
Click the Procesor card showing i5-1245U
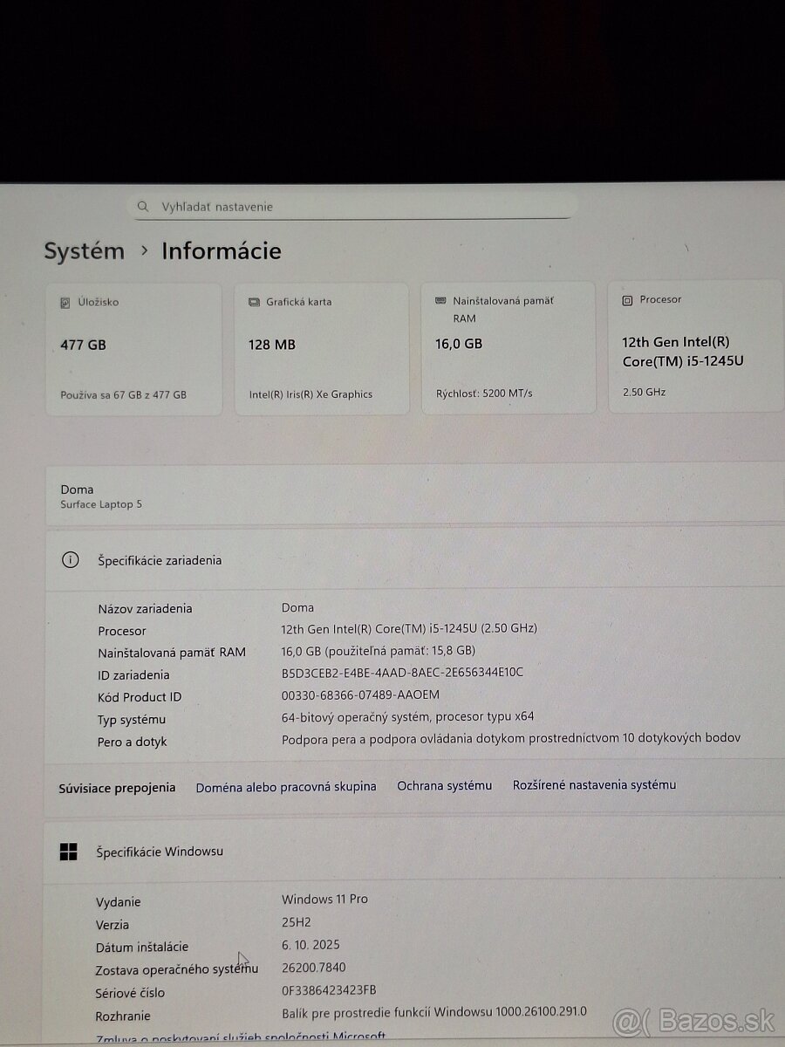tap(695, 347)
